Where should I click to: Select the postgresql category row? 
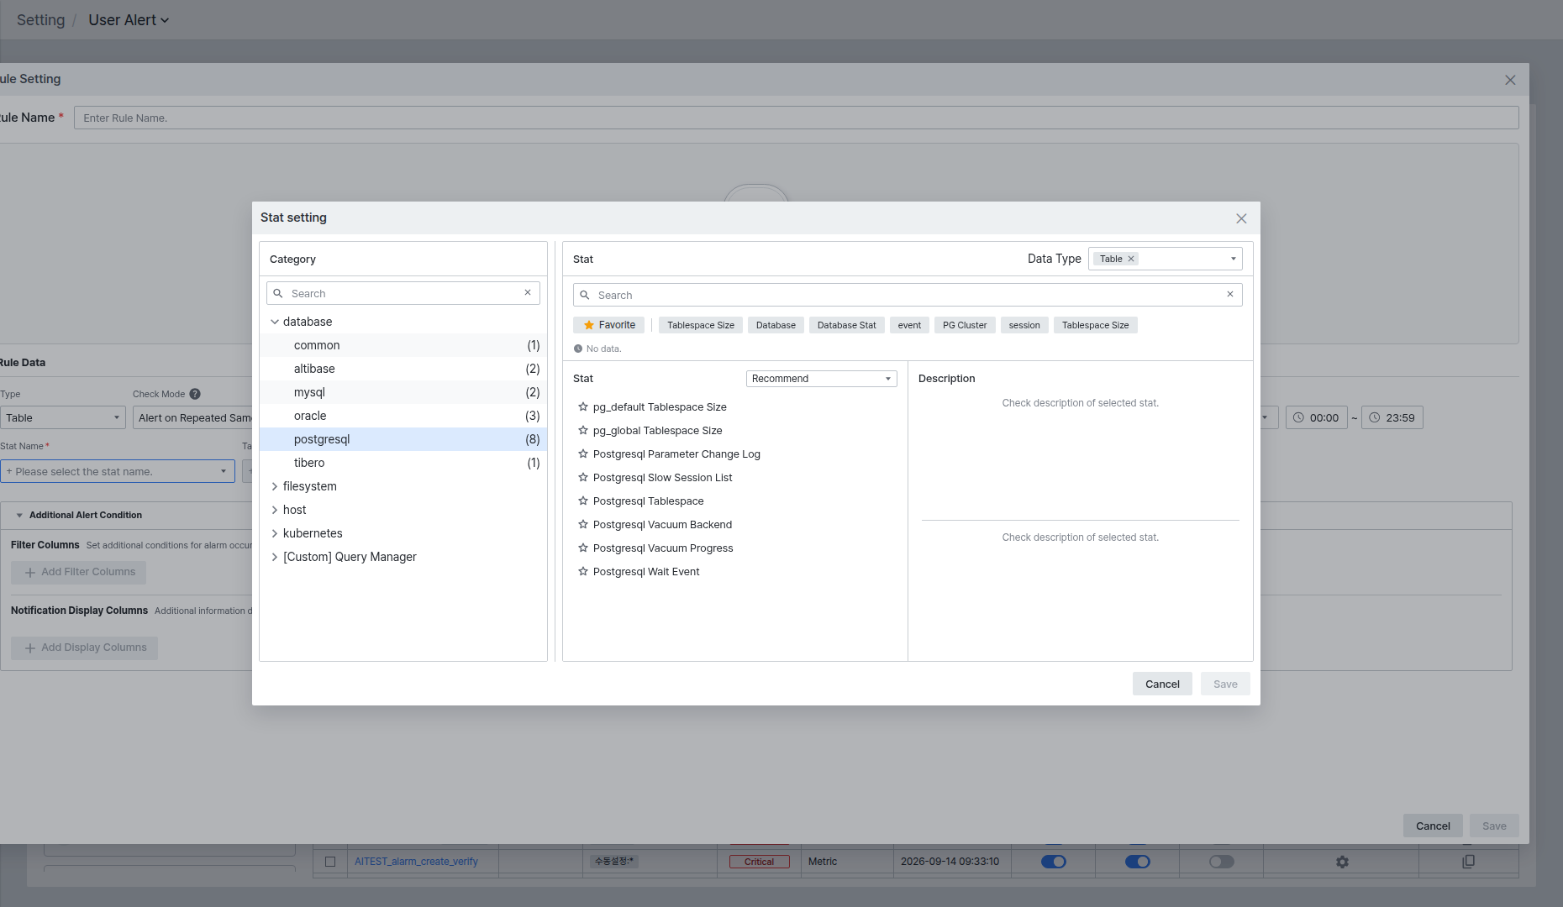tap(403, 439)
